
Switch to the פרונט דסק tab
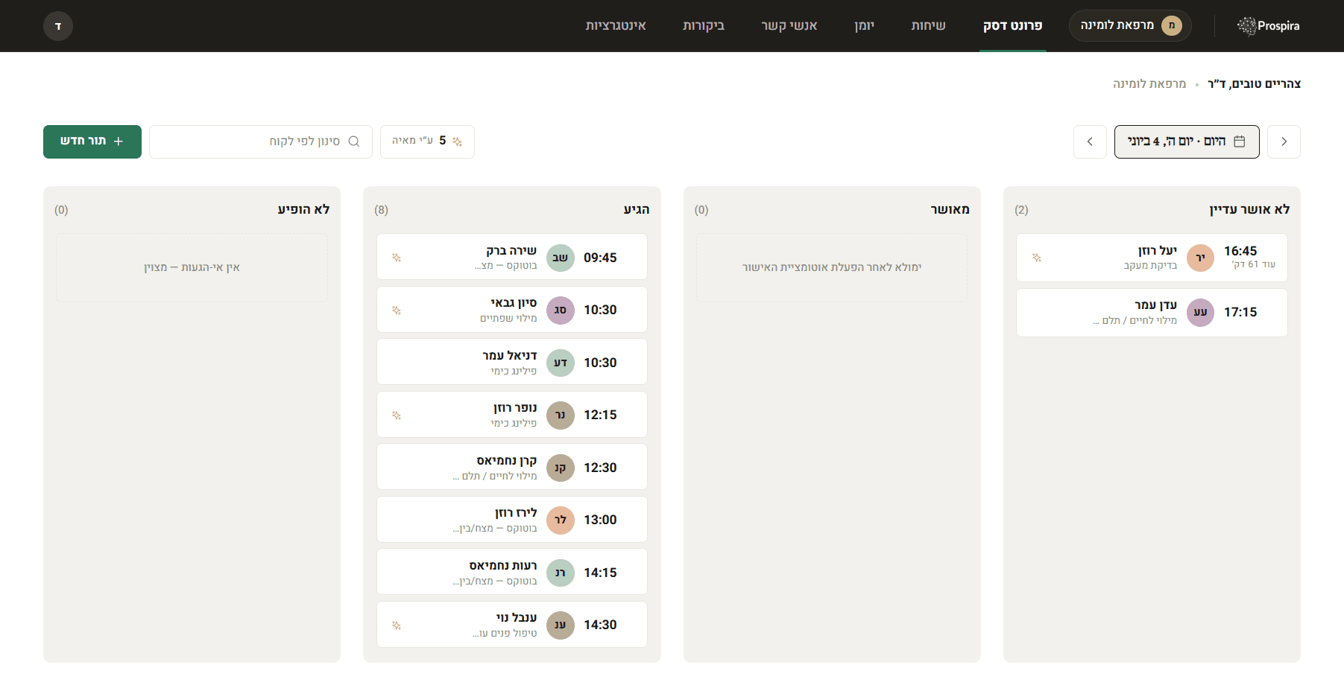point(1012,26)
